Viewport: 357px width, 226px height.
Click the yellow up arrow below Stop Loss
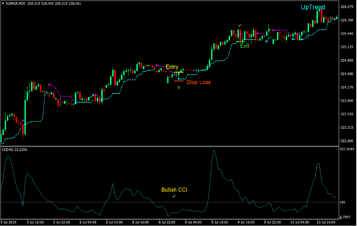[x=179, y=87]
